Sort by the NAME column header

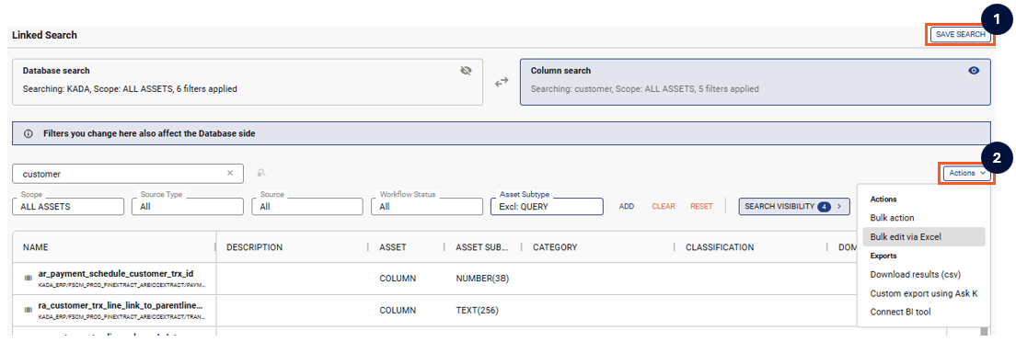(35, 247)
